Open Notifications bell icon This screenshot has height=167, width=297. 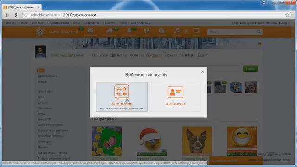(x=129, y=32)
